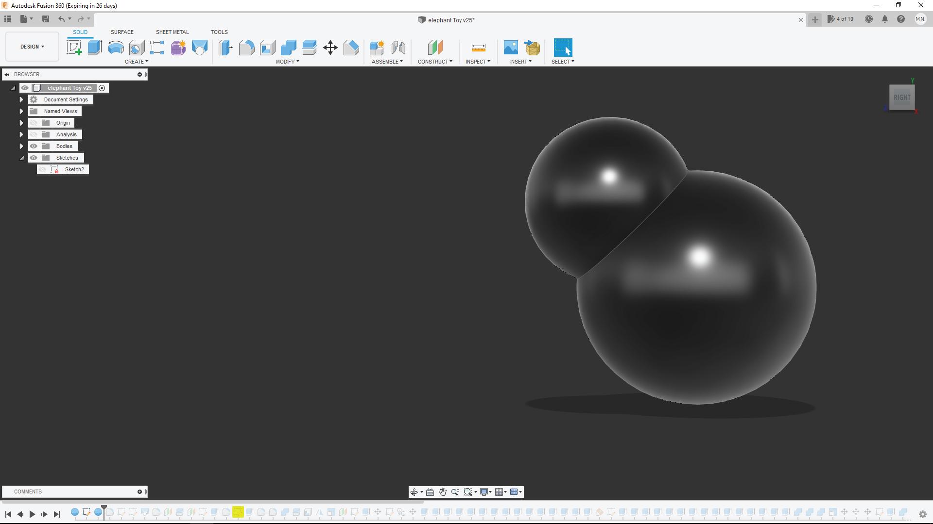The image size is (933, 524).
Task: Toggle the Origin folder eye icon
Action: 34,123
